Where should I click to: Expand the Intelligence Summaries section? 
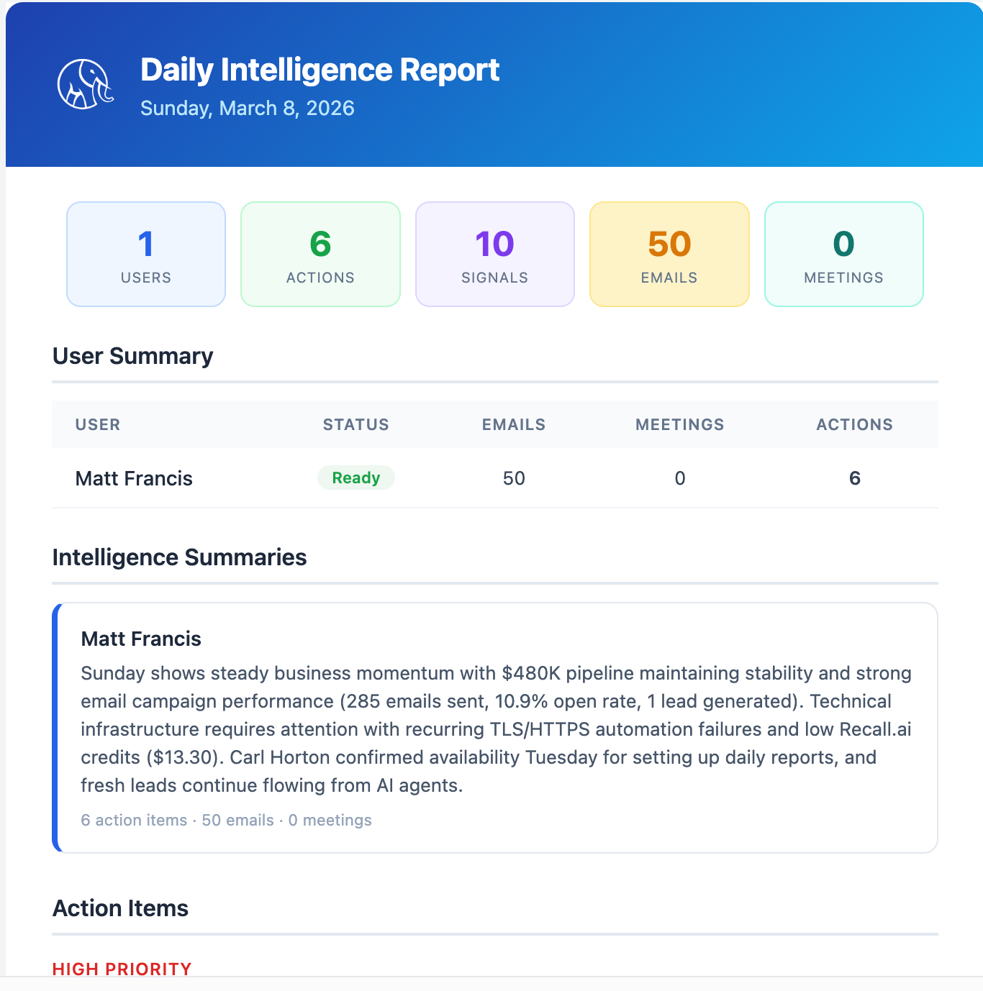179,557
